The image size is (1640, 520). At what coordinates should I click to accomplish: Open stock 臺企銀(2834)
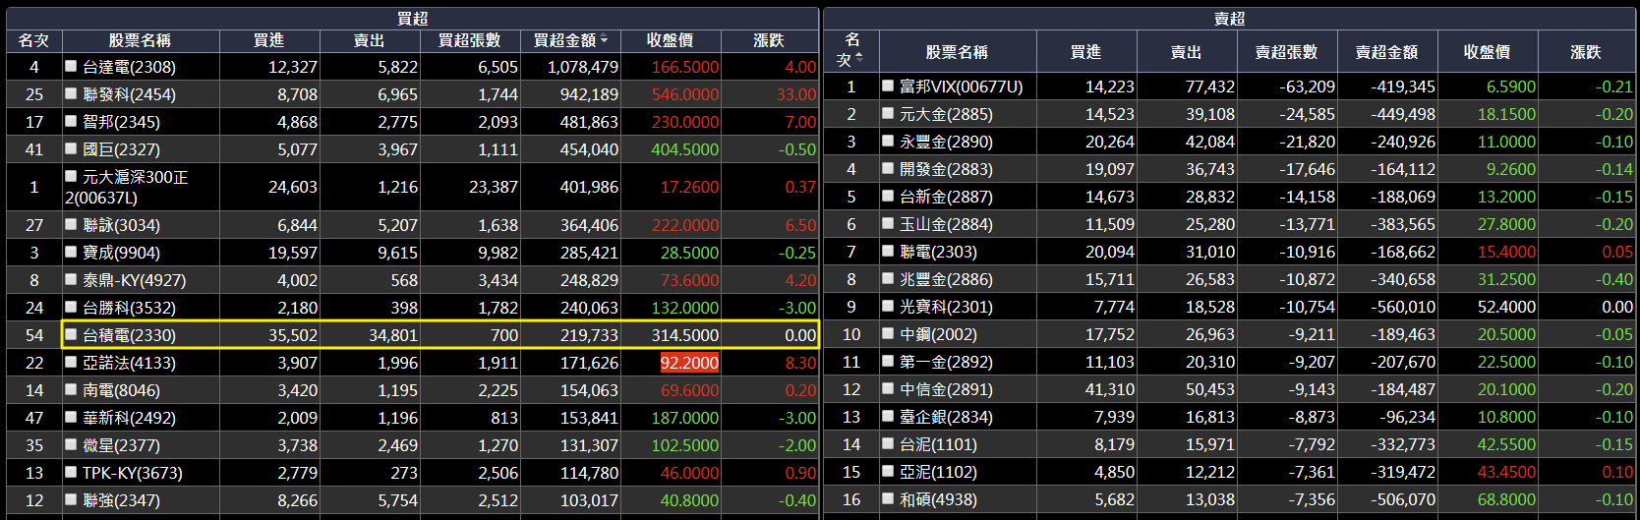(946, 417)
